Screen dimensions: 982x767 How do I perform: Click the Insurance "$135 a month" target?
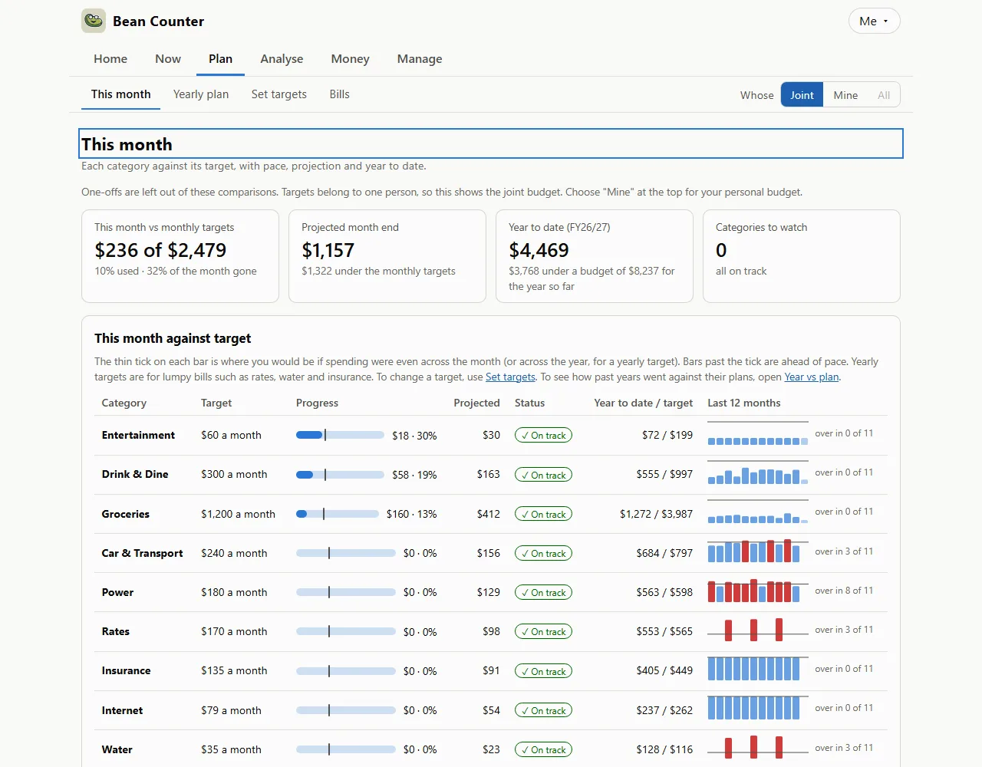234,670
